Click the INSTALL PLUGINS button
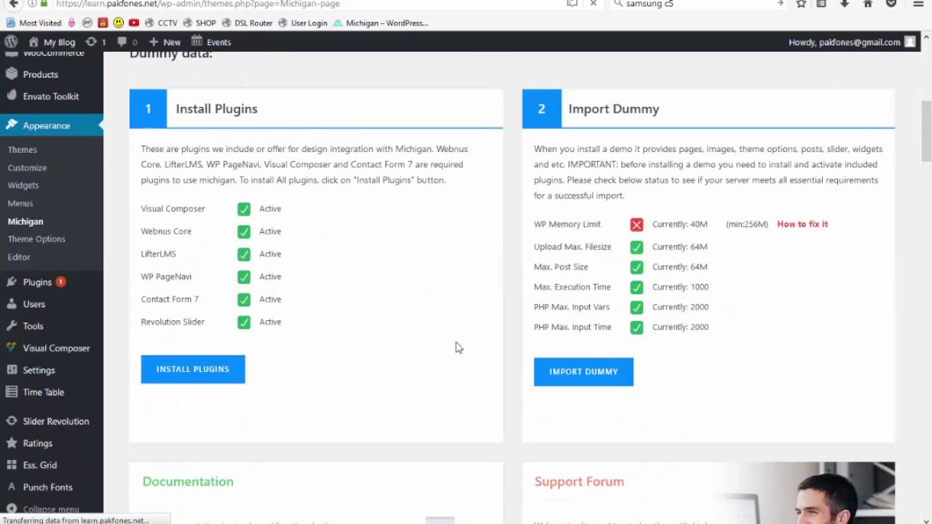The image size is (932, 524). pos(193,369)
